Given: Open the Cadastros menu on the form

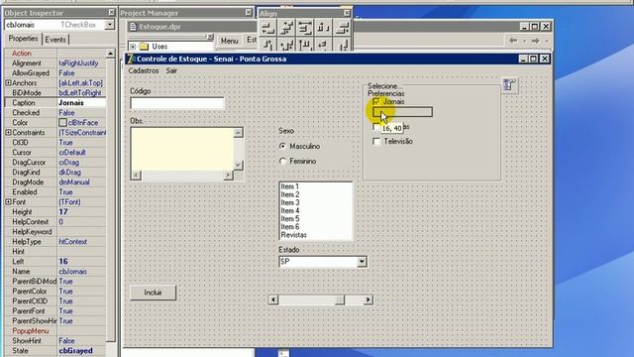Looking at the screenshot, I should pos(144,70).
